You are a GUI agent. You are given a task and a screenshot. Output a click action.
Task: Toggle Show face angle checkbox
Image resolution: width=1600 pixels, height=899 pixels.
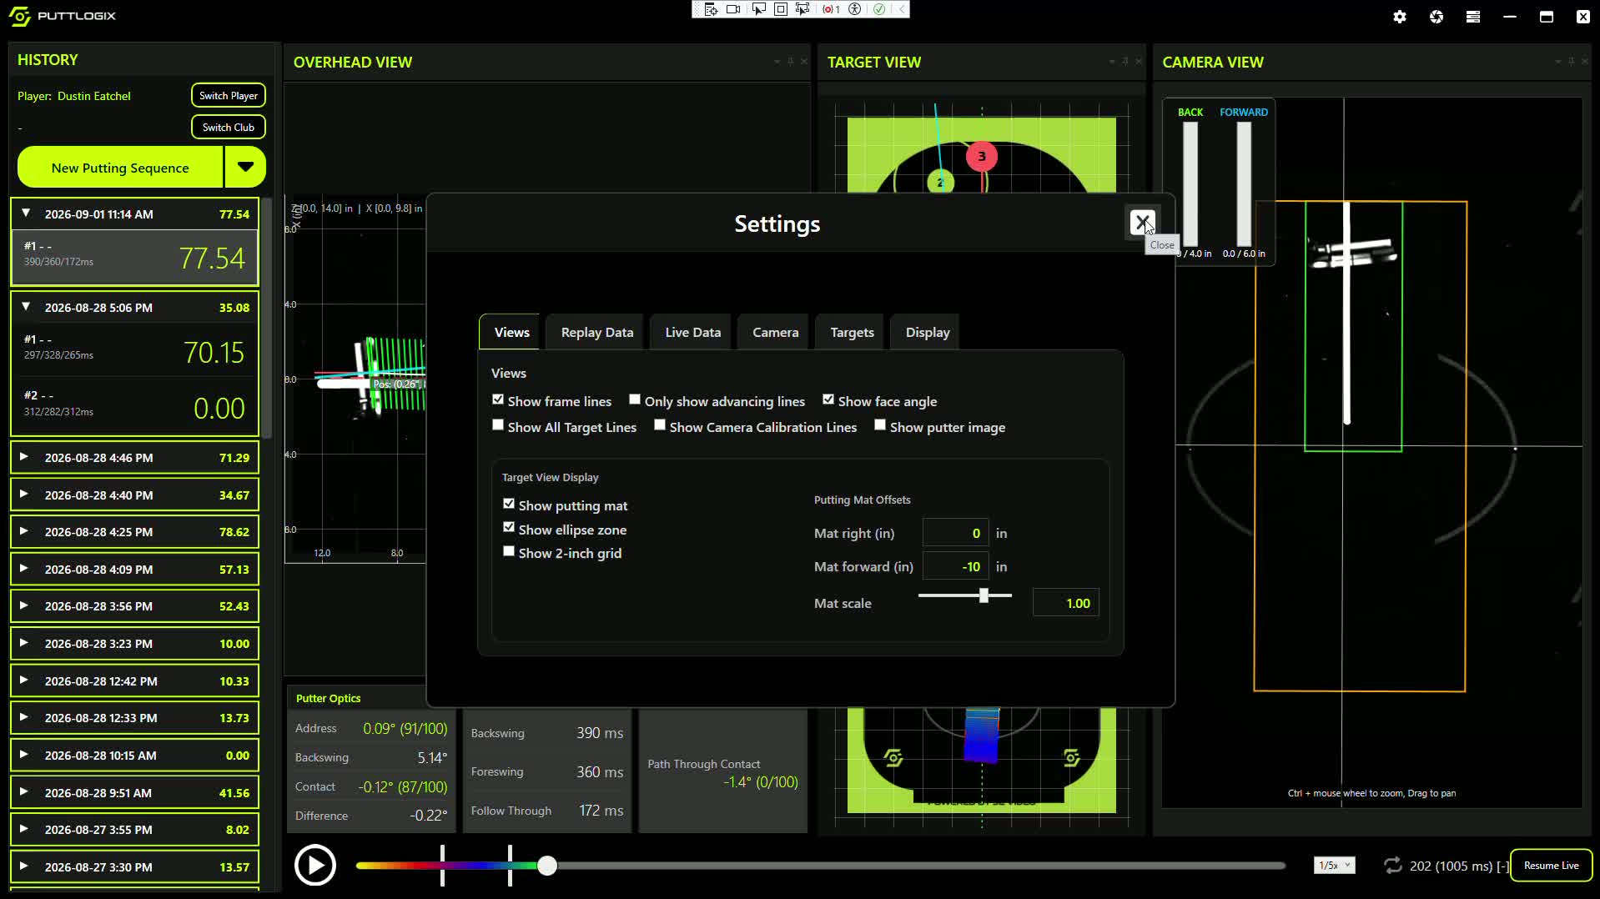point(828,400)
